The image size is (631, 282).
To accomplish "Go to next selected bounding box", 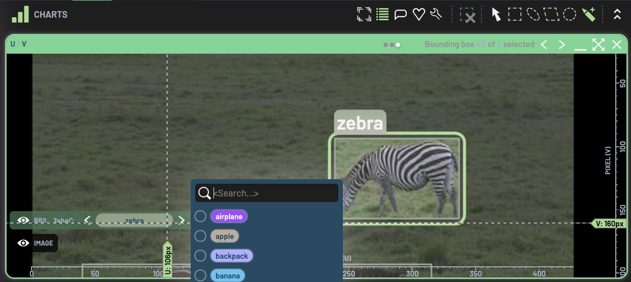I will pyautogui.click(x=562, y=45).
